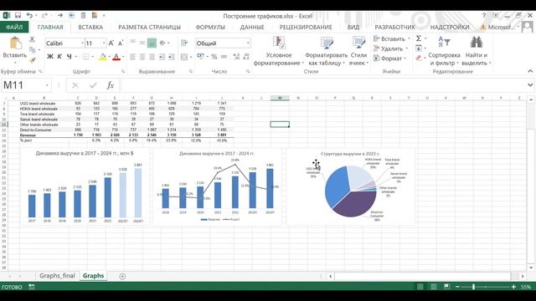This screenshot has width=536, height=301.
Task: Toggle wrap text
Action: 184,43
